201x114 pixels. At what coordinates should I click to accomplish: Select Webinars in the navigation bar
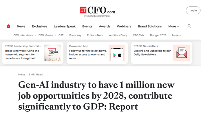(x=124, y=26)
